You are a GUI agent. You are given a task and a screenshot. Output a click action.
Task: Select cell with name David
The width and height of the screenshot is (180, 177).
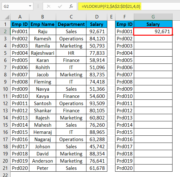click(43, 154)
